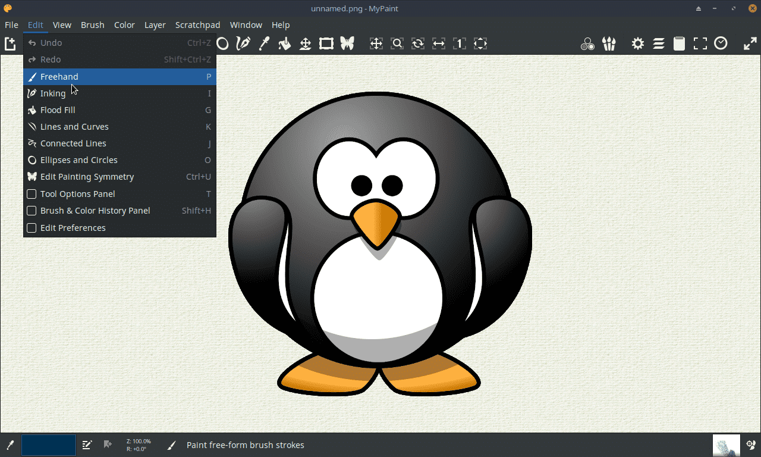Check the Brush & Color History Panel
Screen dimensions: 761x457
point(31,211)
